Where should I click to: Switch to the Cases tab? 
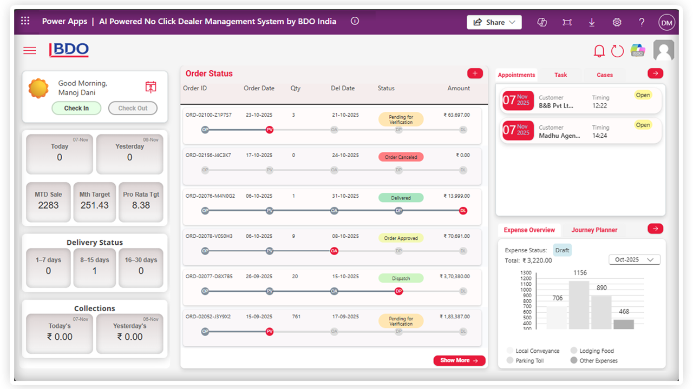pos(605,75)
